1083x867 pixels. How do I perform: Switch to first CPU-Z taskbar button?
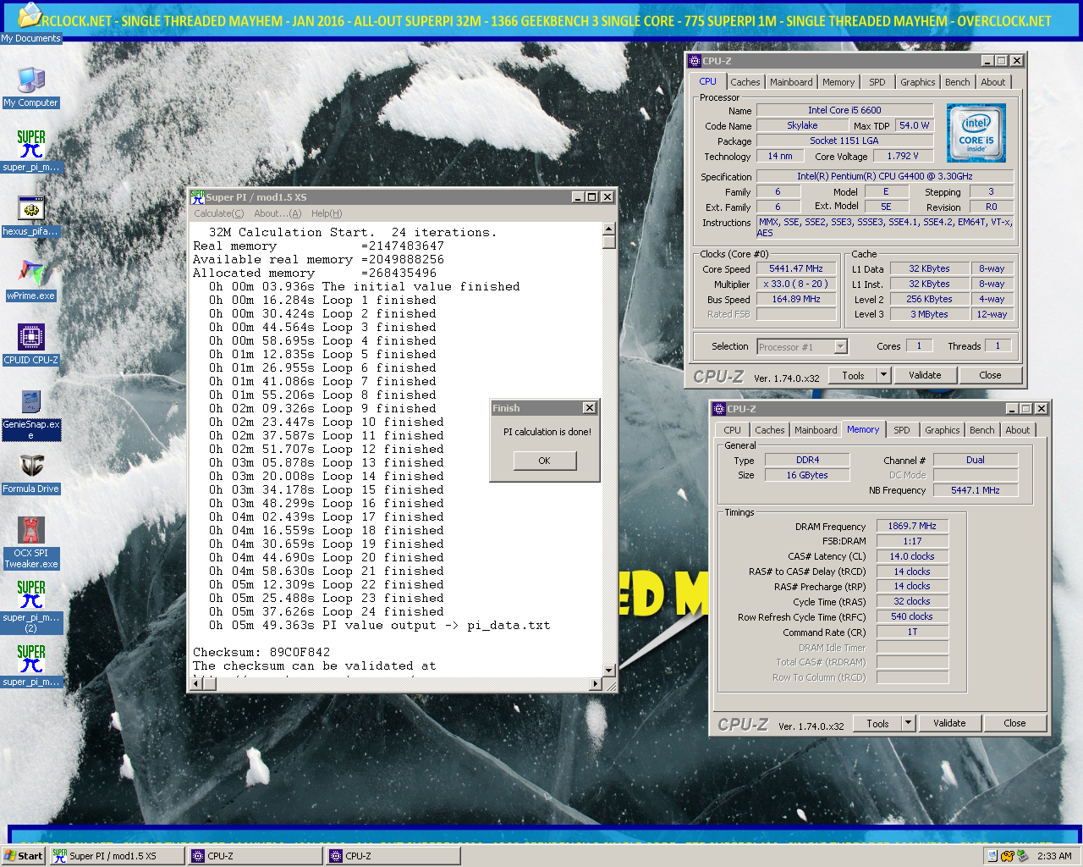point(255,856)
